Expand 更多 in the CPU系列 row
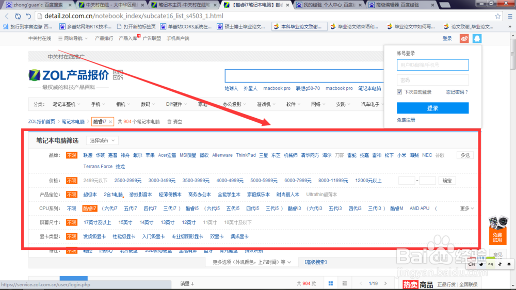Screen dimensions: 516x290 (466, 208)
